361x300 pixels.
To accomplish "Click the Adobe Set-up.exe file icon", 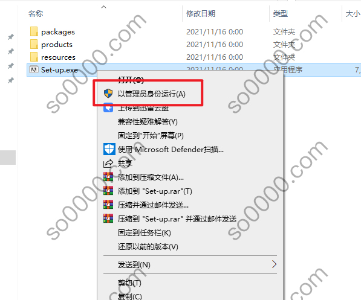I will pos(34,69).
